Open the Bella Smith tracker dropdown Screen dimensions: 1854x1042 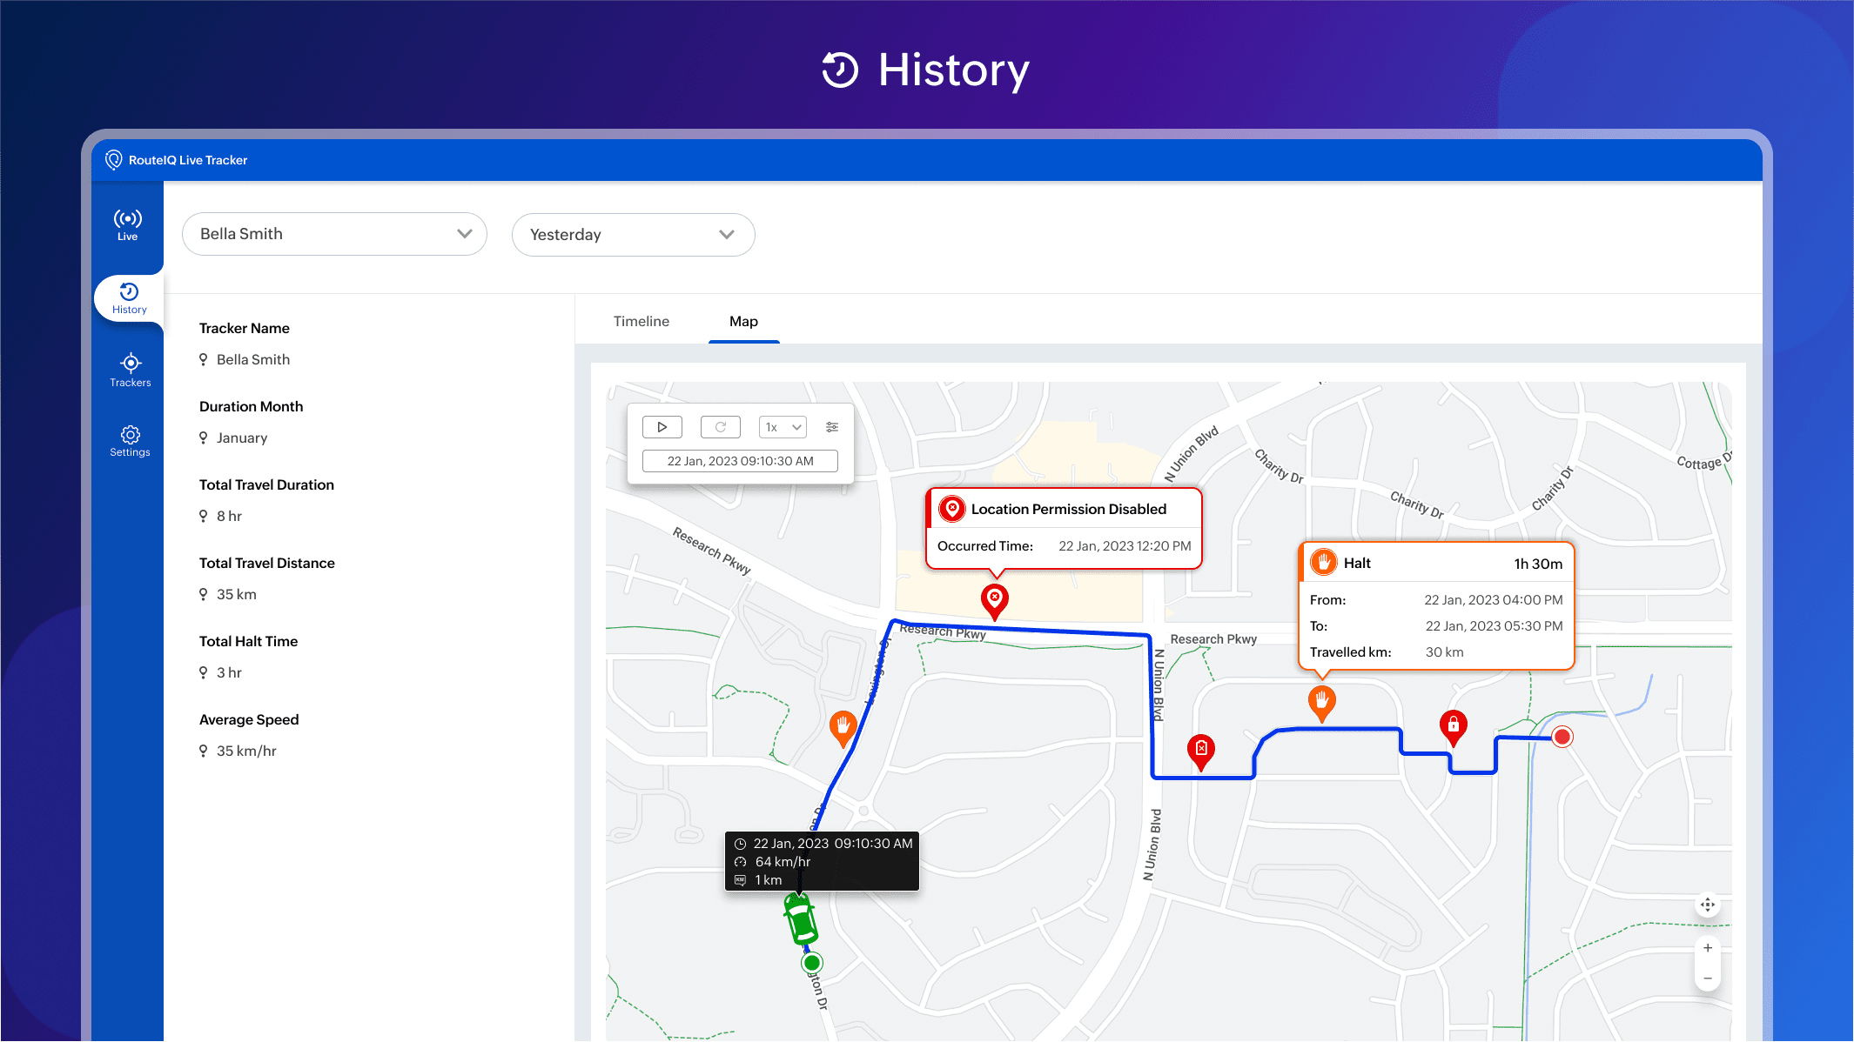334,234
